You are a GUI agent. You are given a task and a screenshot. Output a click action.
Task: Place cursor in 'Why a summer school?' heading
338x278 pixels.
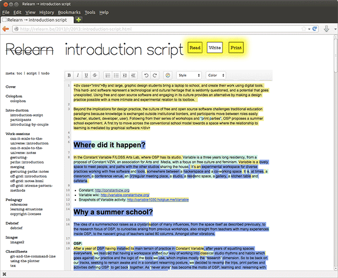click(113, 212)
